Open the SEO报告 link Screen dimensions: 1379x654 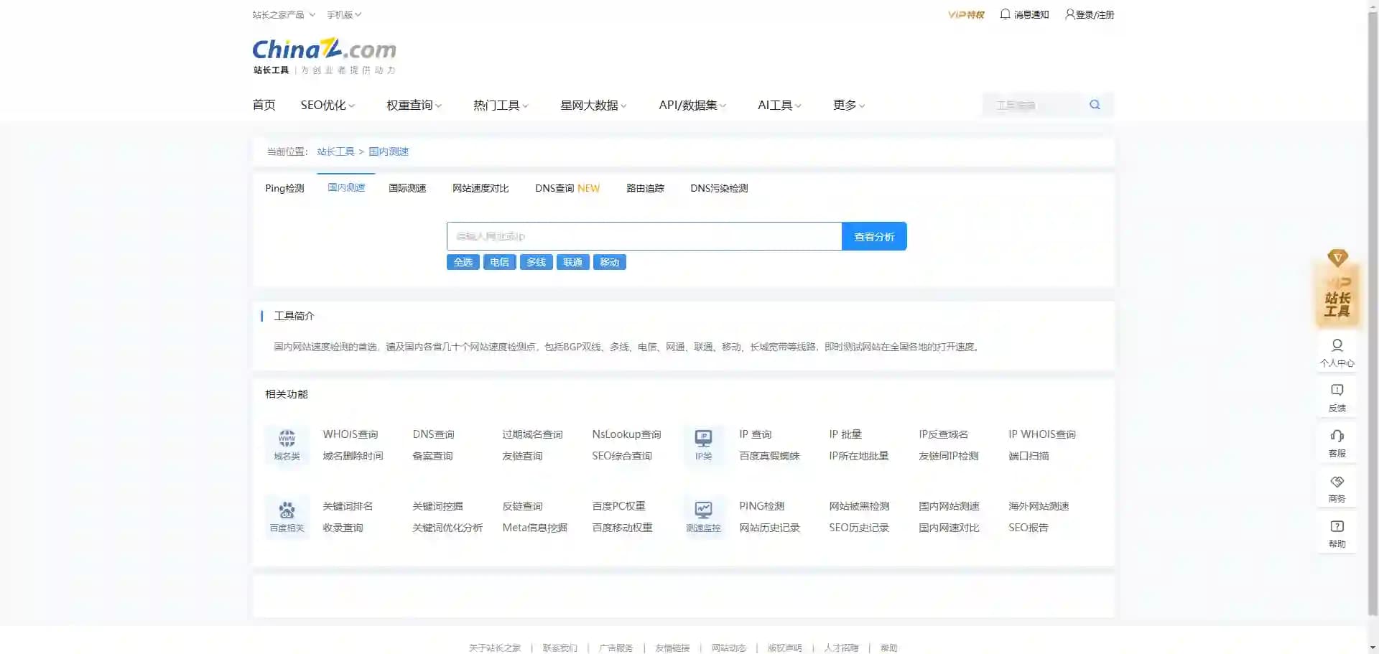click(1028, 528)
